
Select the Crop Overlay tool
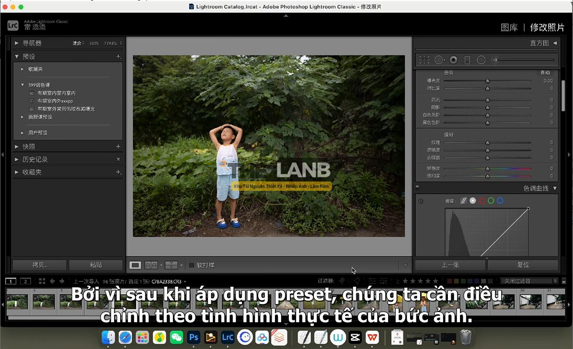424,60
